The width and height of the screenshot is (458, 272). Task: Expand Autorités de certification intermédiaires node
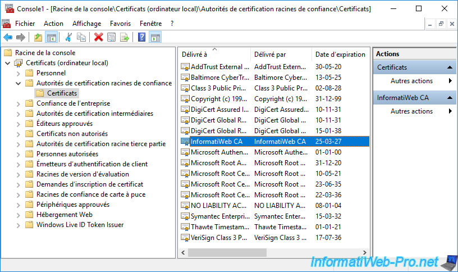pyautogui.click(x=19, y=114)
